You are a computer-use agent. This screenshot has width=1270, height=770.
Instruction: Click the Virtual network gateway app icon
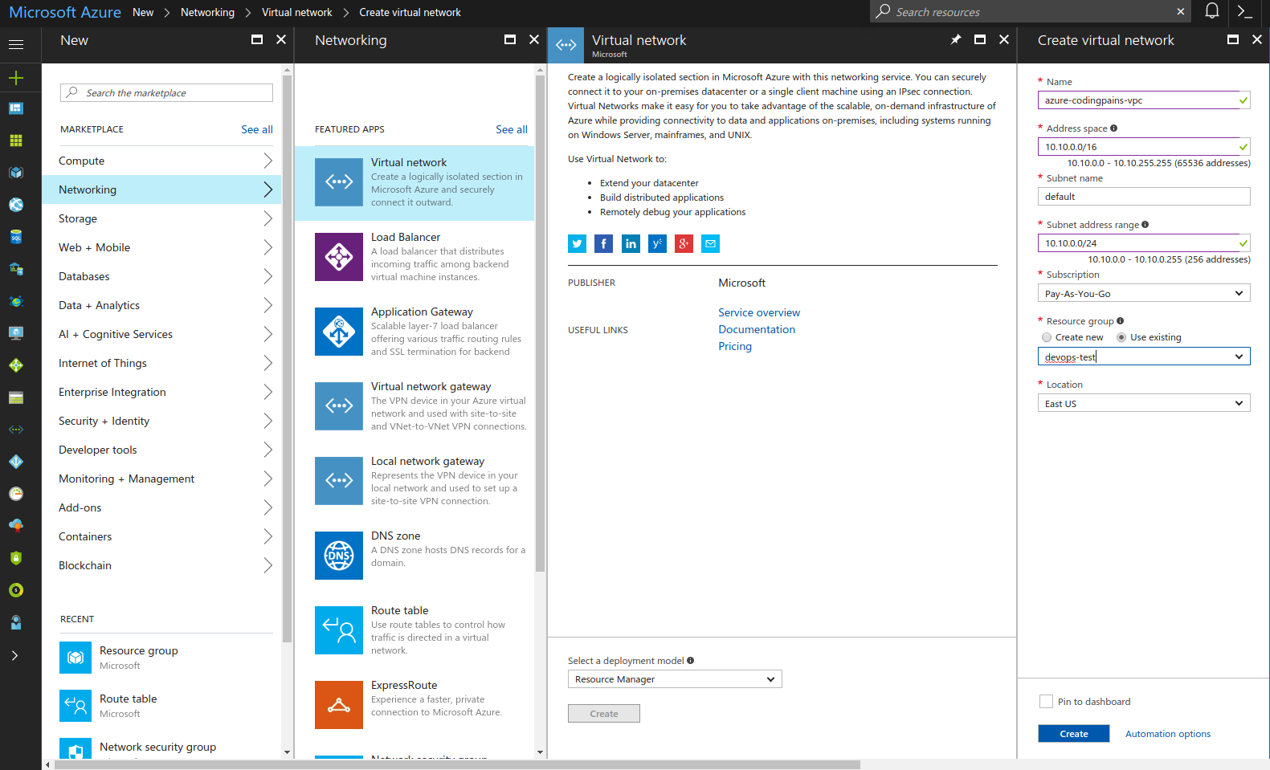pyautogui.click(x=339, y=406)
